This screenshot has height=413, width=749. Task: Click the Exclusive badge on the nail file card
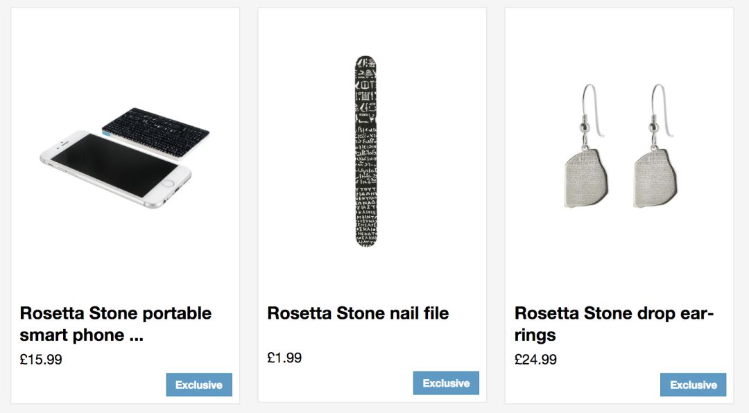446,383
